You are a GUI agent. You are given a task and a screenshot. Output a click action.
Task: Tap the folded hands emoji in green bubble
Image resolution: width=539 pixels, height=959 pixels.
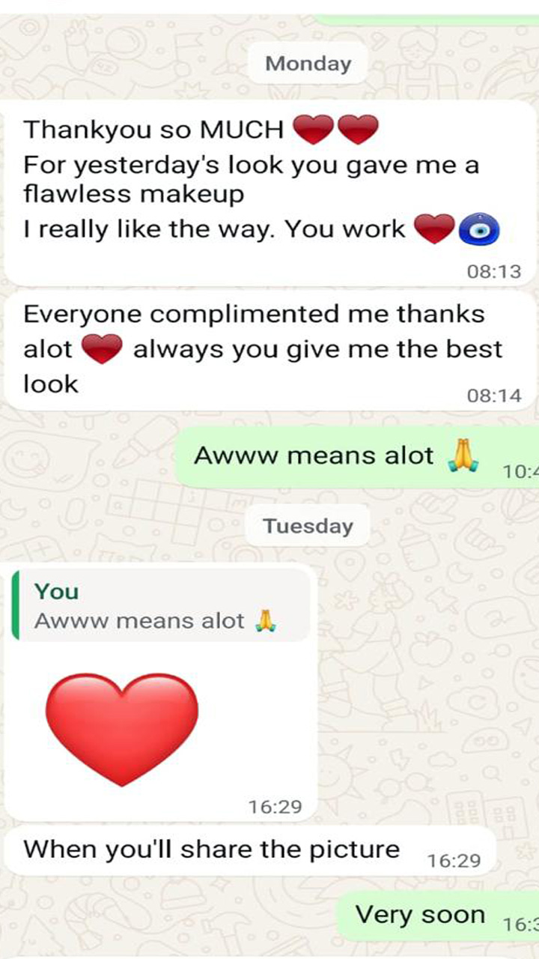(463, 456)
